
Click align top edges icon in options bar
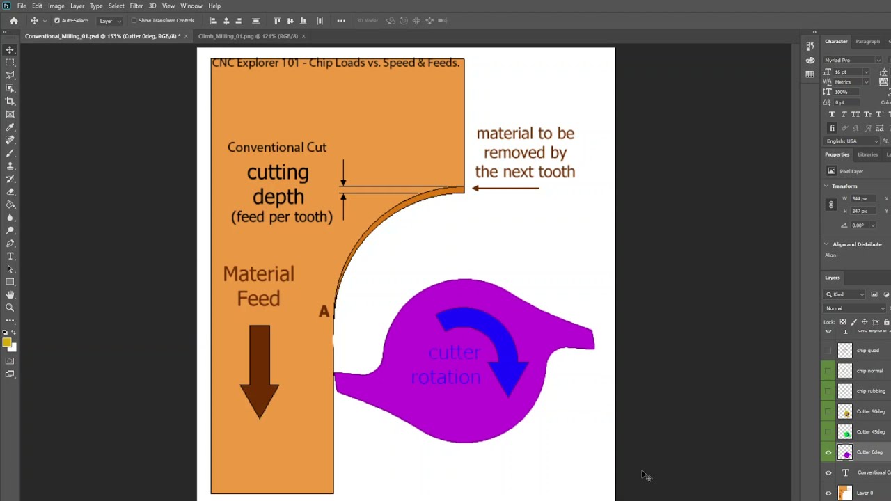tap(277, 21)
